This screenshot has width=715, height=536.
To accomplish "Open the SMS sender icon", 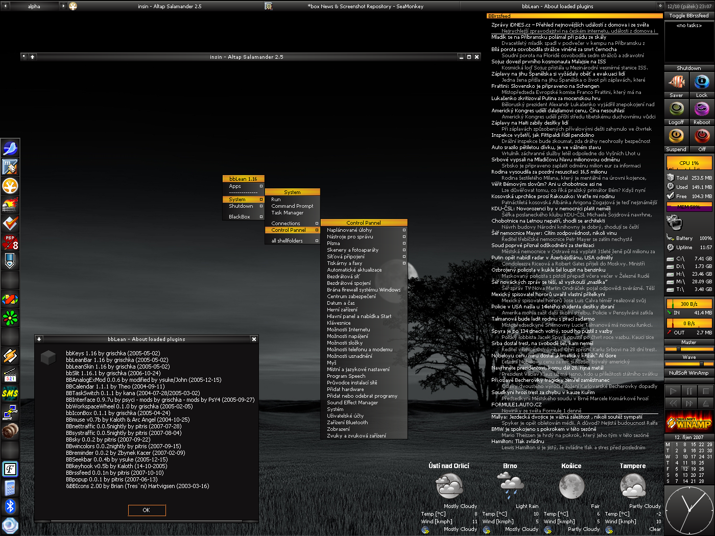I will click(10, 394).
